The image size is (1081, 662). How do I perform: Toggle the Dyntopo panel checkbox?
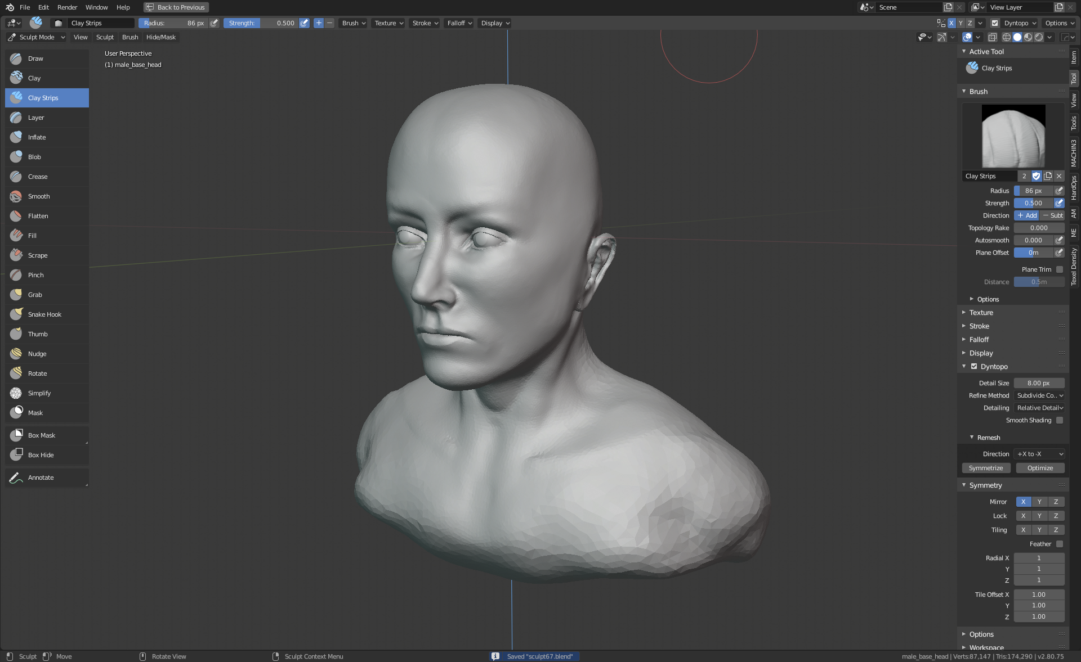click(x=974, y=366)
